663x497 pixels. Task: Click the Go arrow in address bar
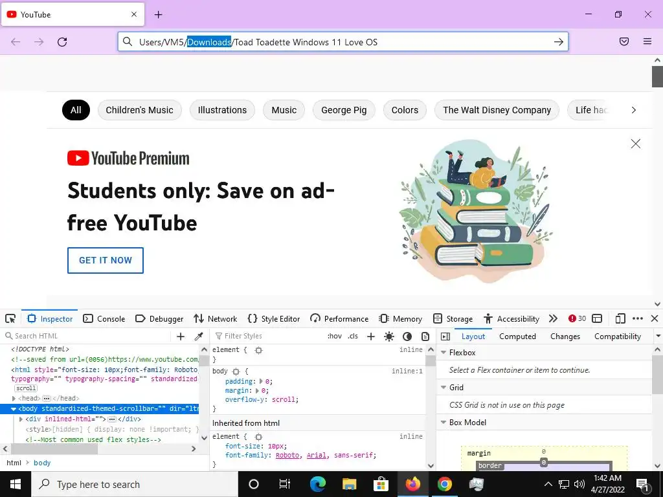(x=559, y=42)
